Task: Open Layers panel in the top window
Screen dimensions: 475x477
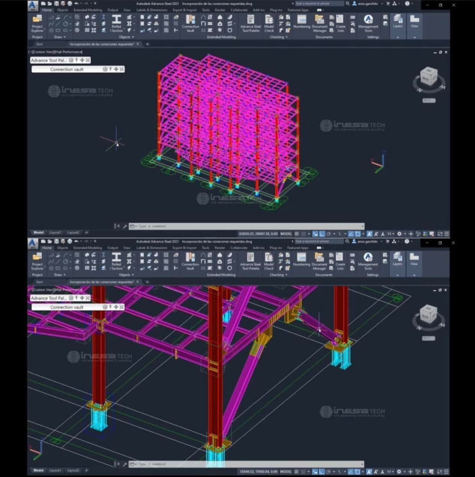Action: point(398,21)
